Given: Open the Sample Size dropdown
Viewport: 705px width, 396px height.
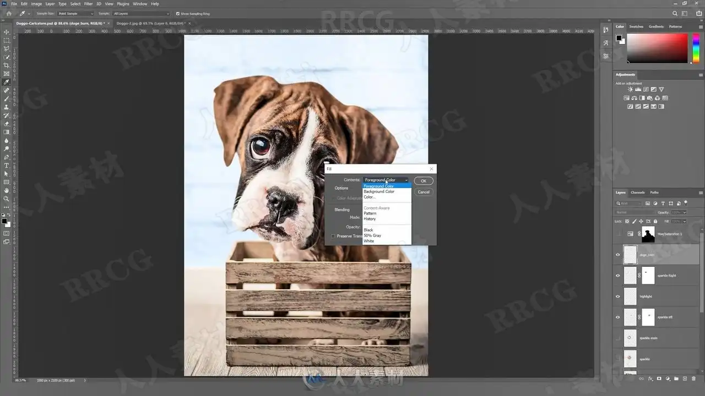Looking at the screenshot, I should pos(75,13).
